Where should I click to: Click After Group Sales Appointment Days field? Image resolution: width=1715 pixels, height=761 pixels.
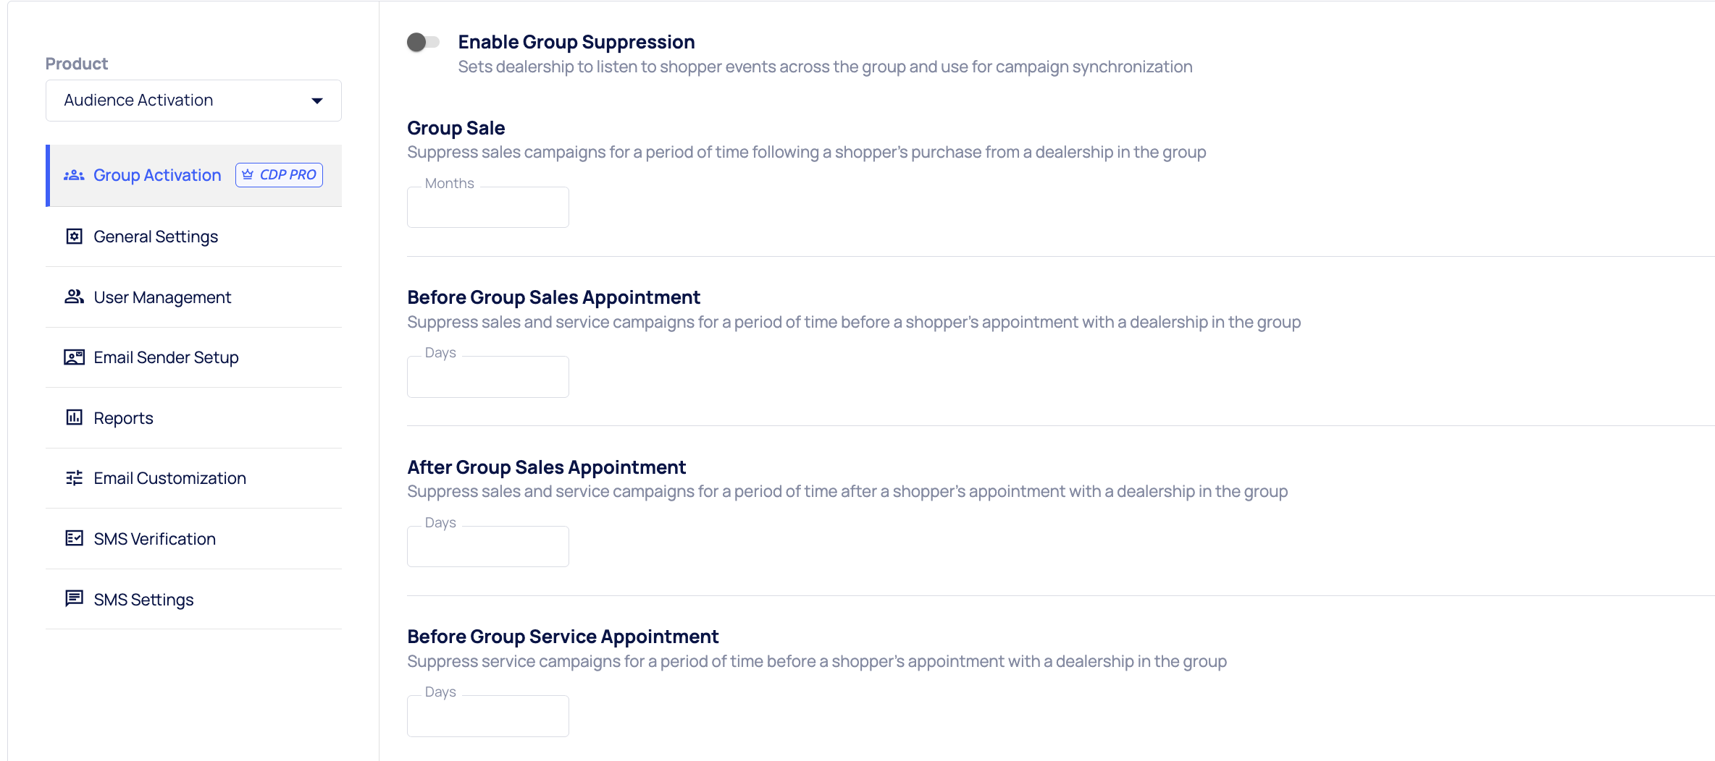487,547
